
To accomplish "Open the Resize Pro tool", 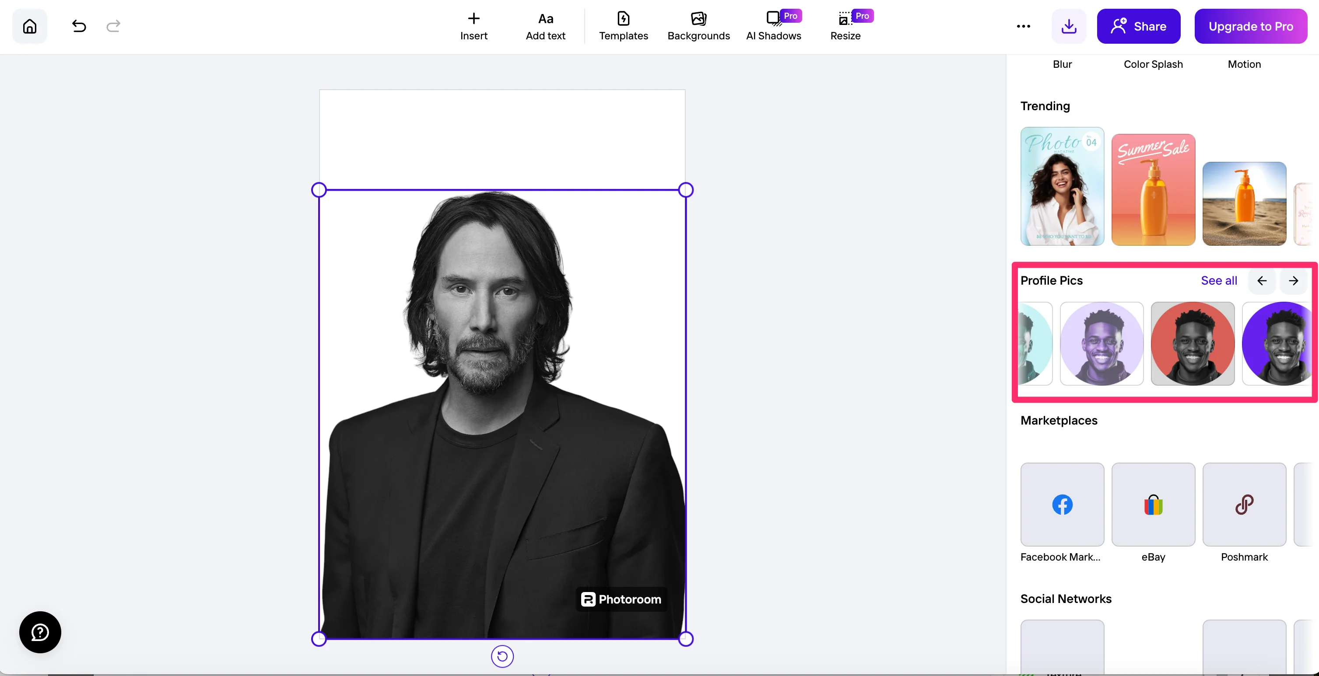I will click(x=845, y=26).
